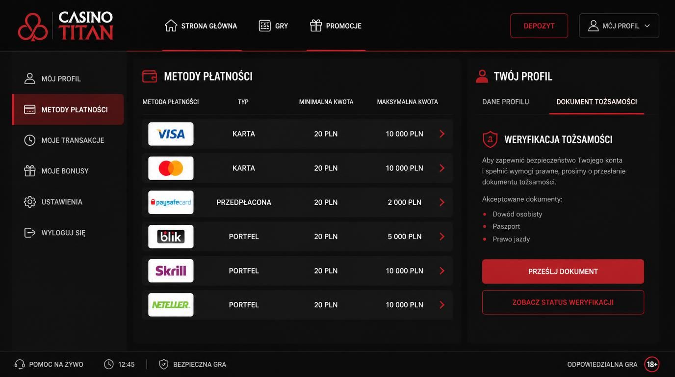
Task: Open the BLIK row arrow
Action: [442, 237]
